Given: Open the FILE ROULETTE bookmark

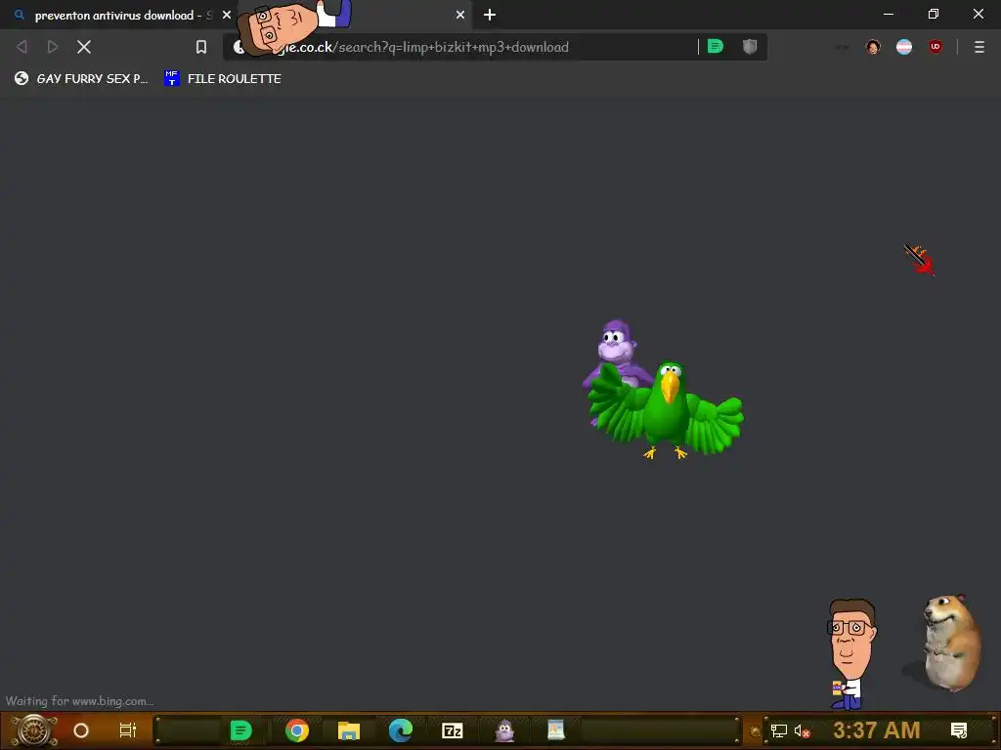Looking at the screenshot, I should tap(223, 78).
